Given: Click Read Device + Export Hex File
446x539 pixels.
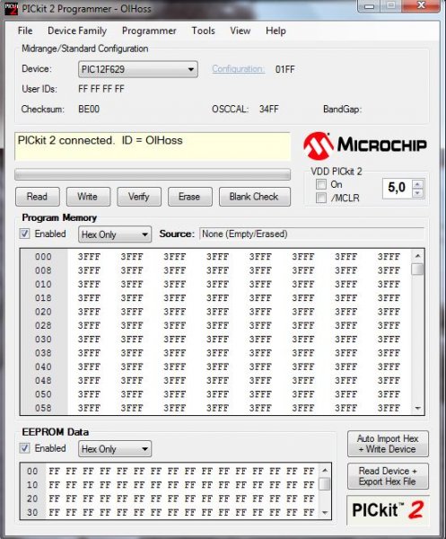Looking at the screenshot, I should click(x=388, y=476).
